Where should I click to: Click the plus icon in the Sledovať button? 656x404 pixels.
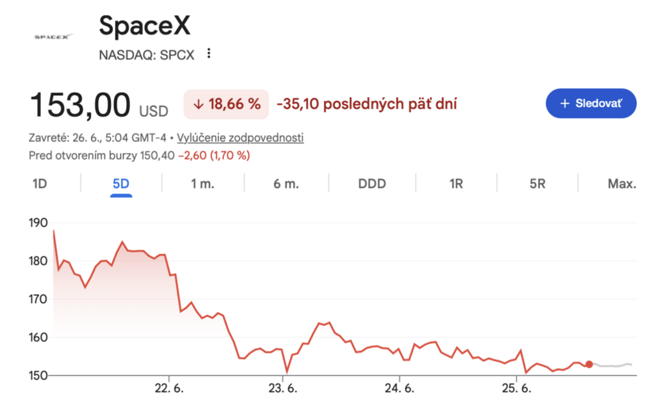click(565, 103)
